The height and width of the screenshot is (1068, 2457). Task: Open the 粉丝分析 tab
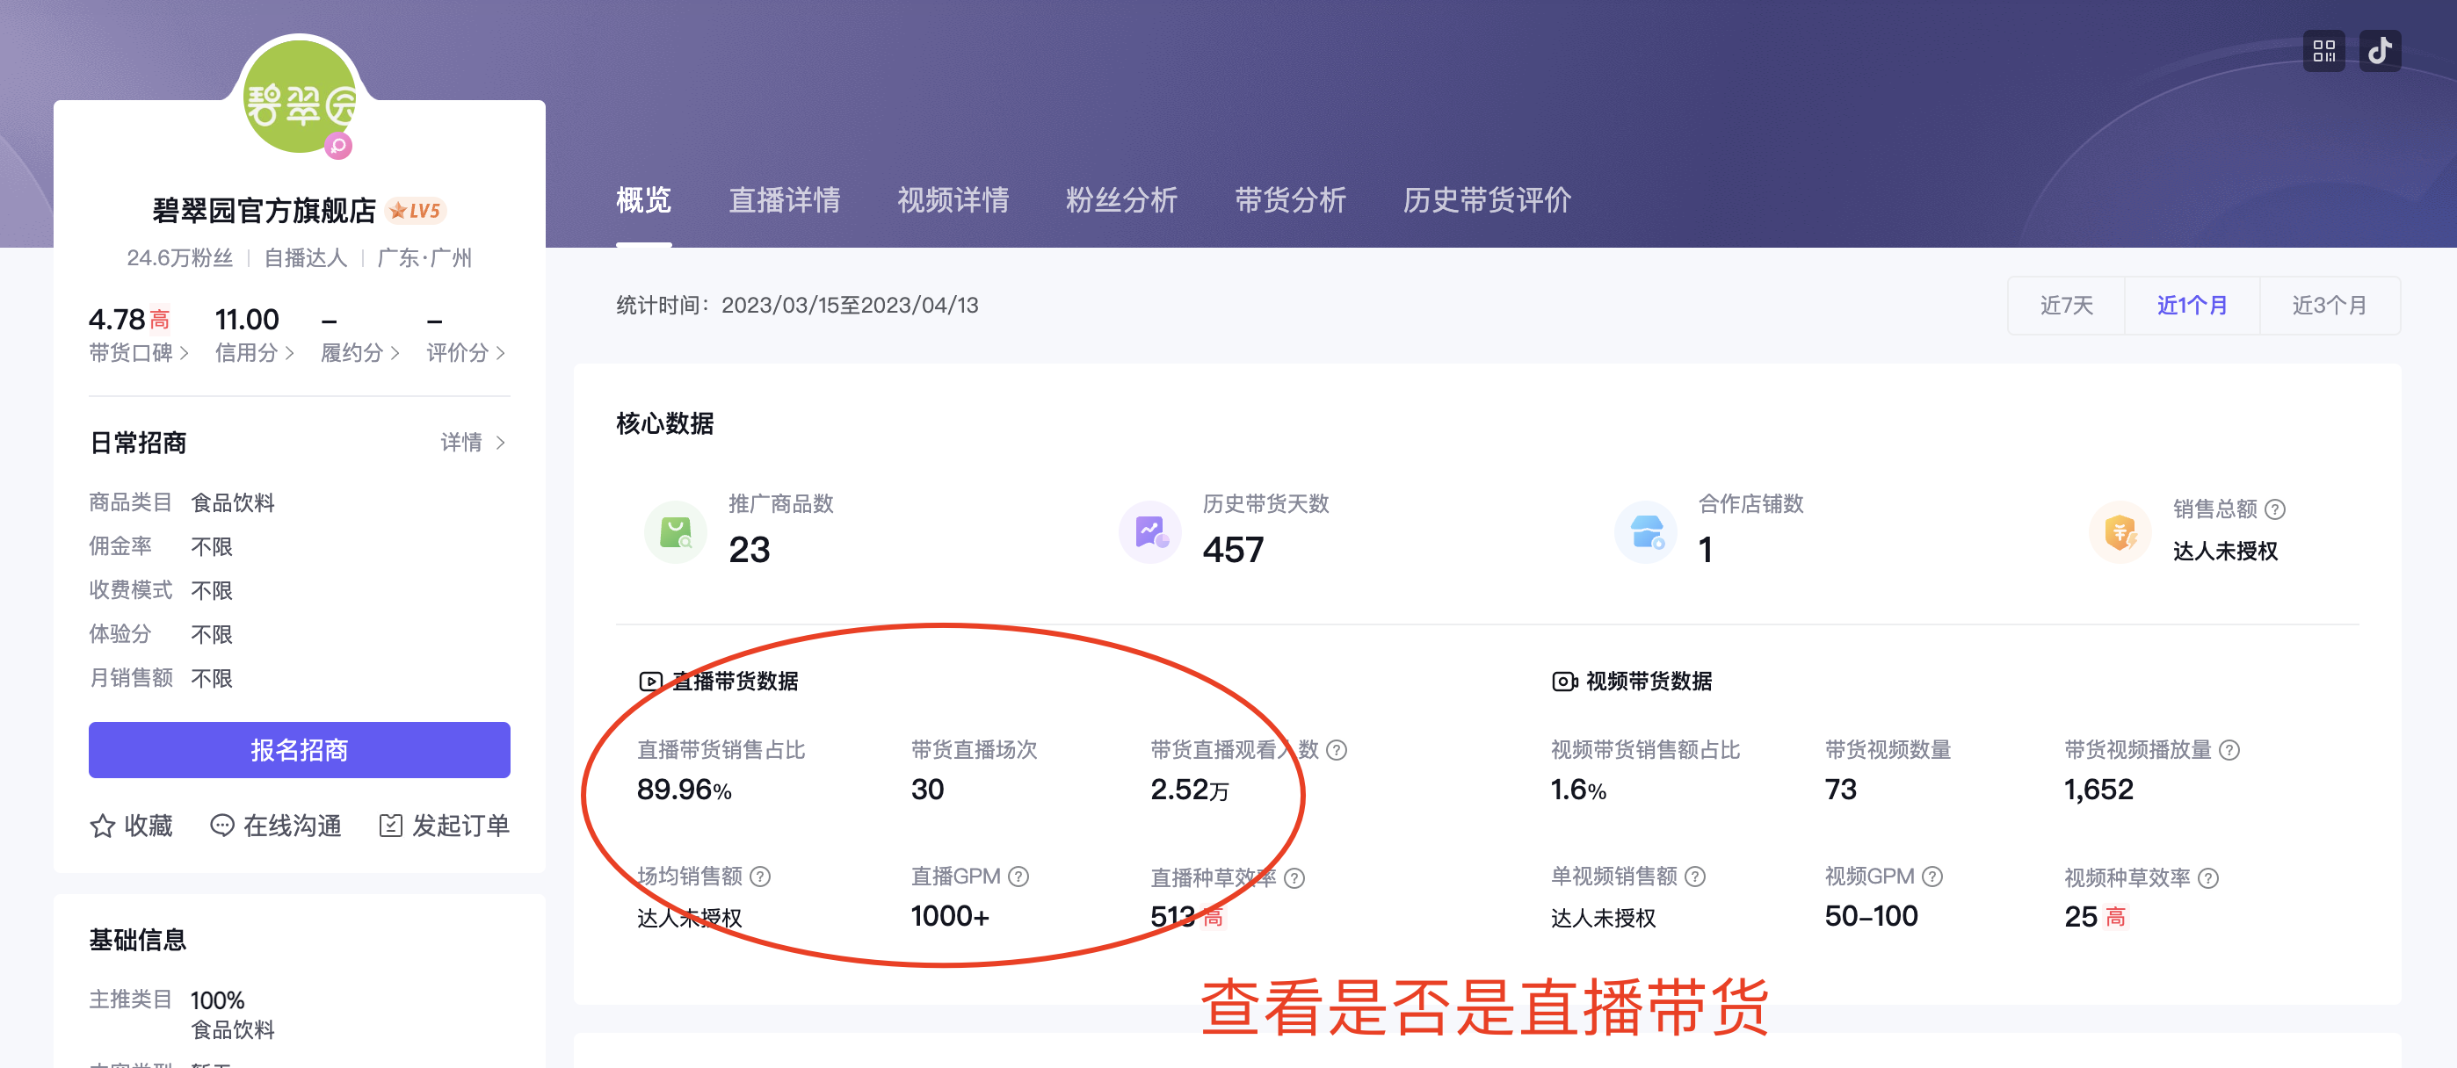pos(1121,200)
